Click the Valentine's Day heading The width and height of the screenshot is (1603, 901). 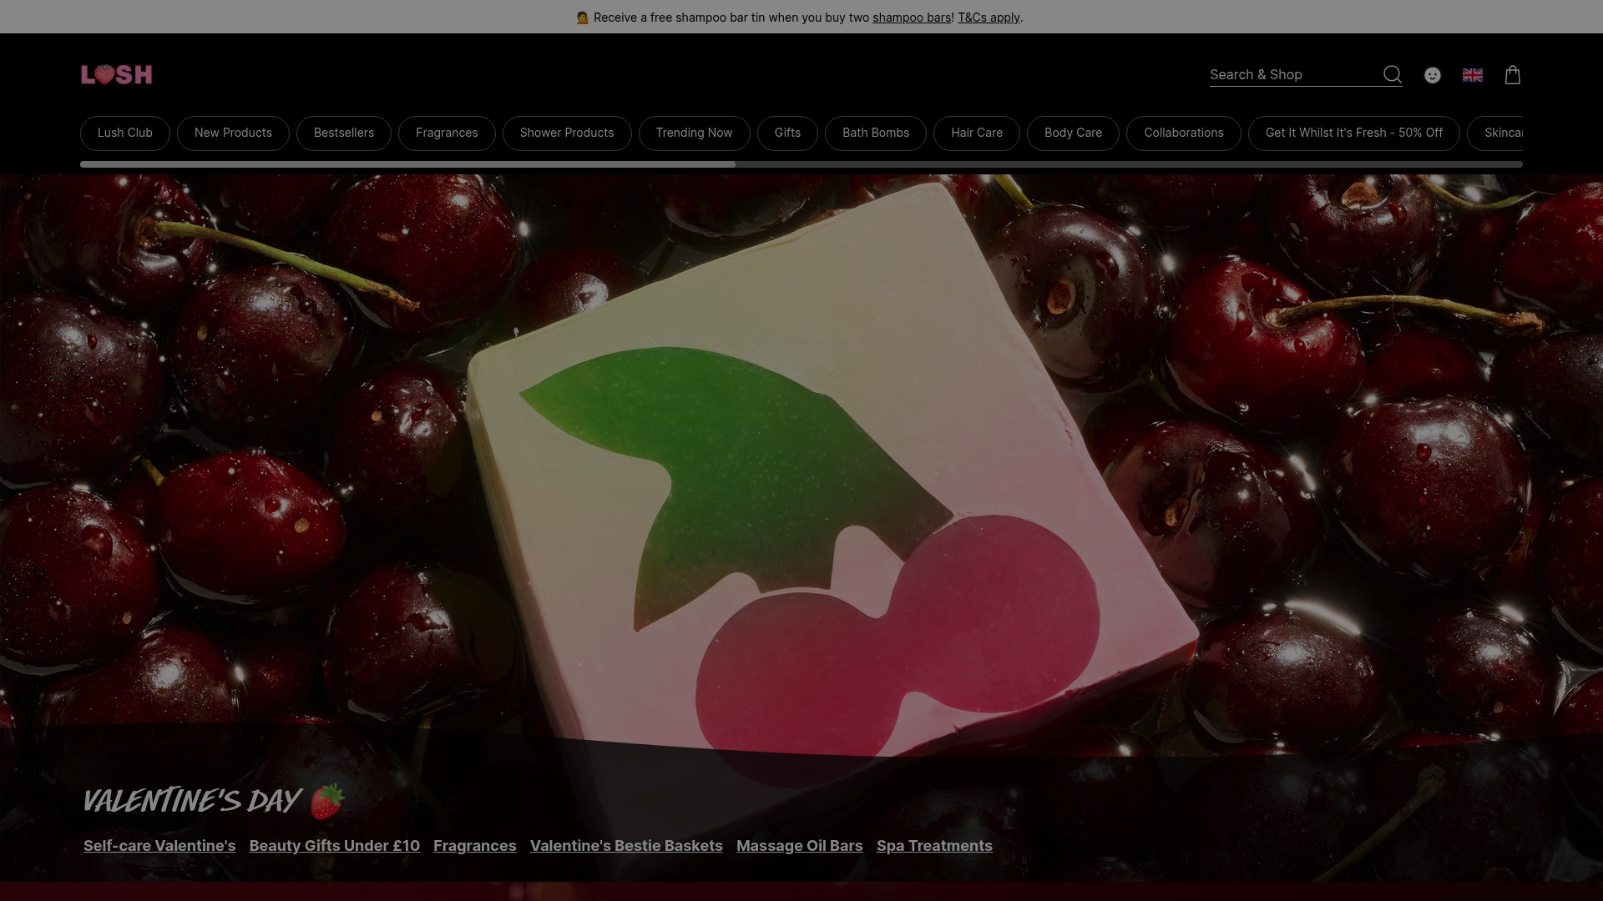[x=214, y=801]
